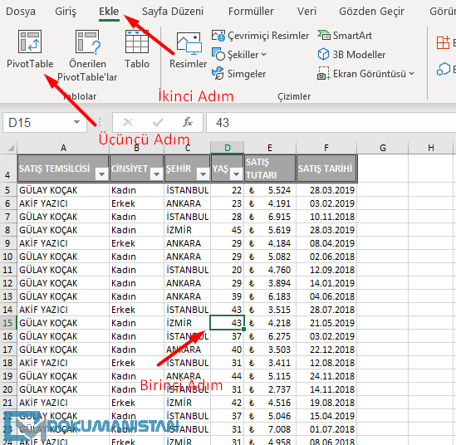This screenshot has height=445, width=456.
Task: Open the Dosya menu
Action: click(21, 12)
